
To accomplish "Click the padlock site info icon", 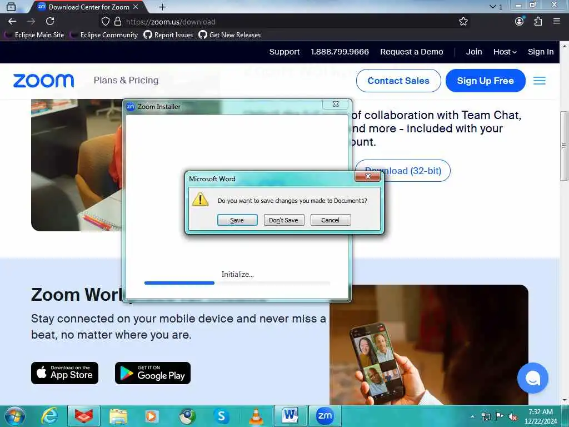I will click(118, 22).
